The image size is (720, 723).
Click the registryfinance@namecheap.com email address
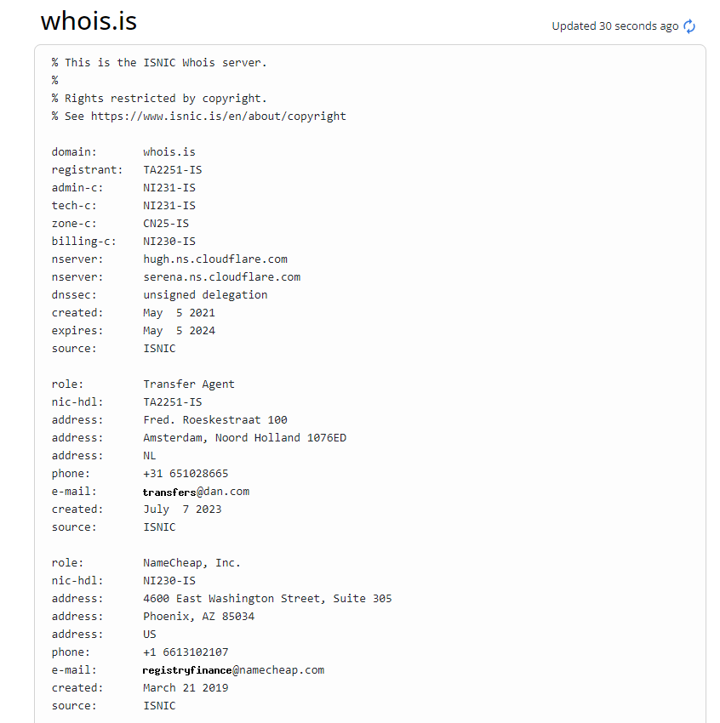click(x=233, y=670)
